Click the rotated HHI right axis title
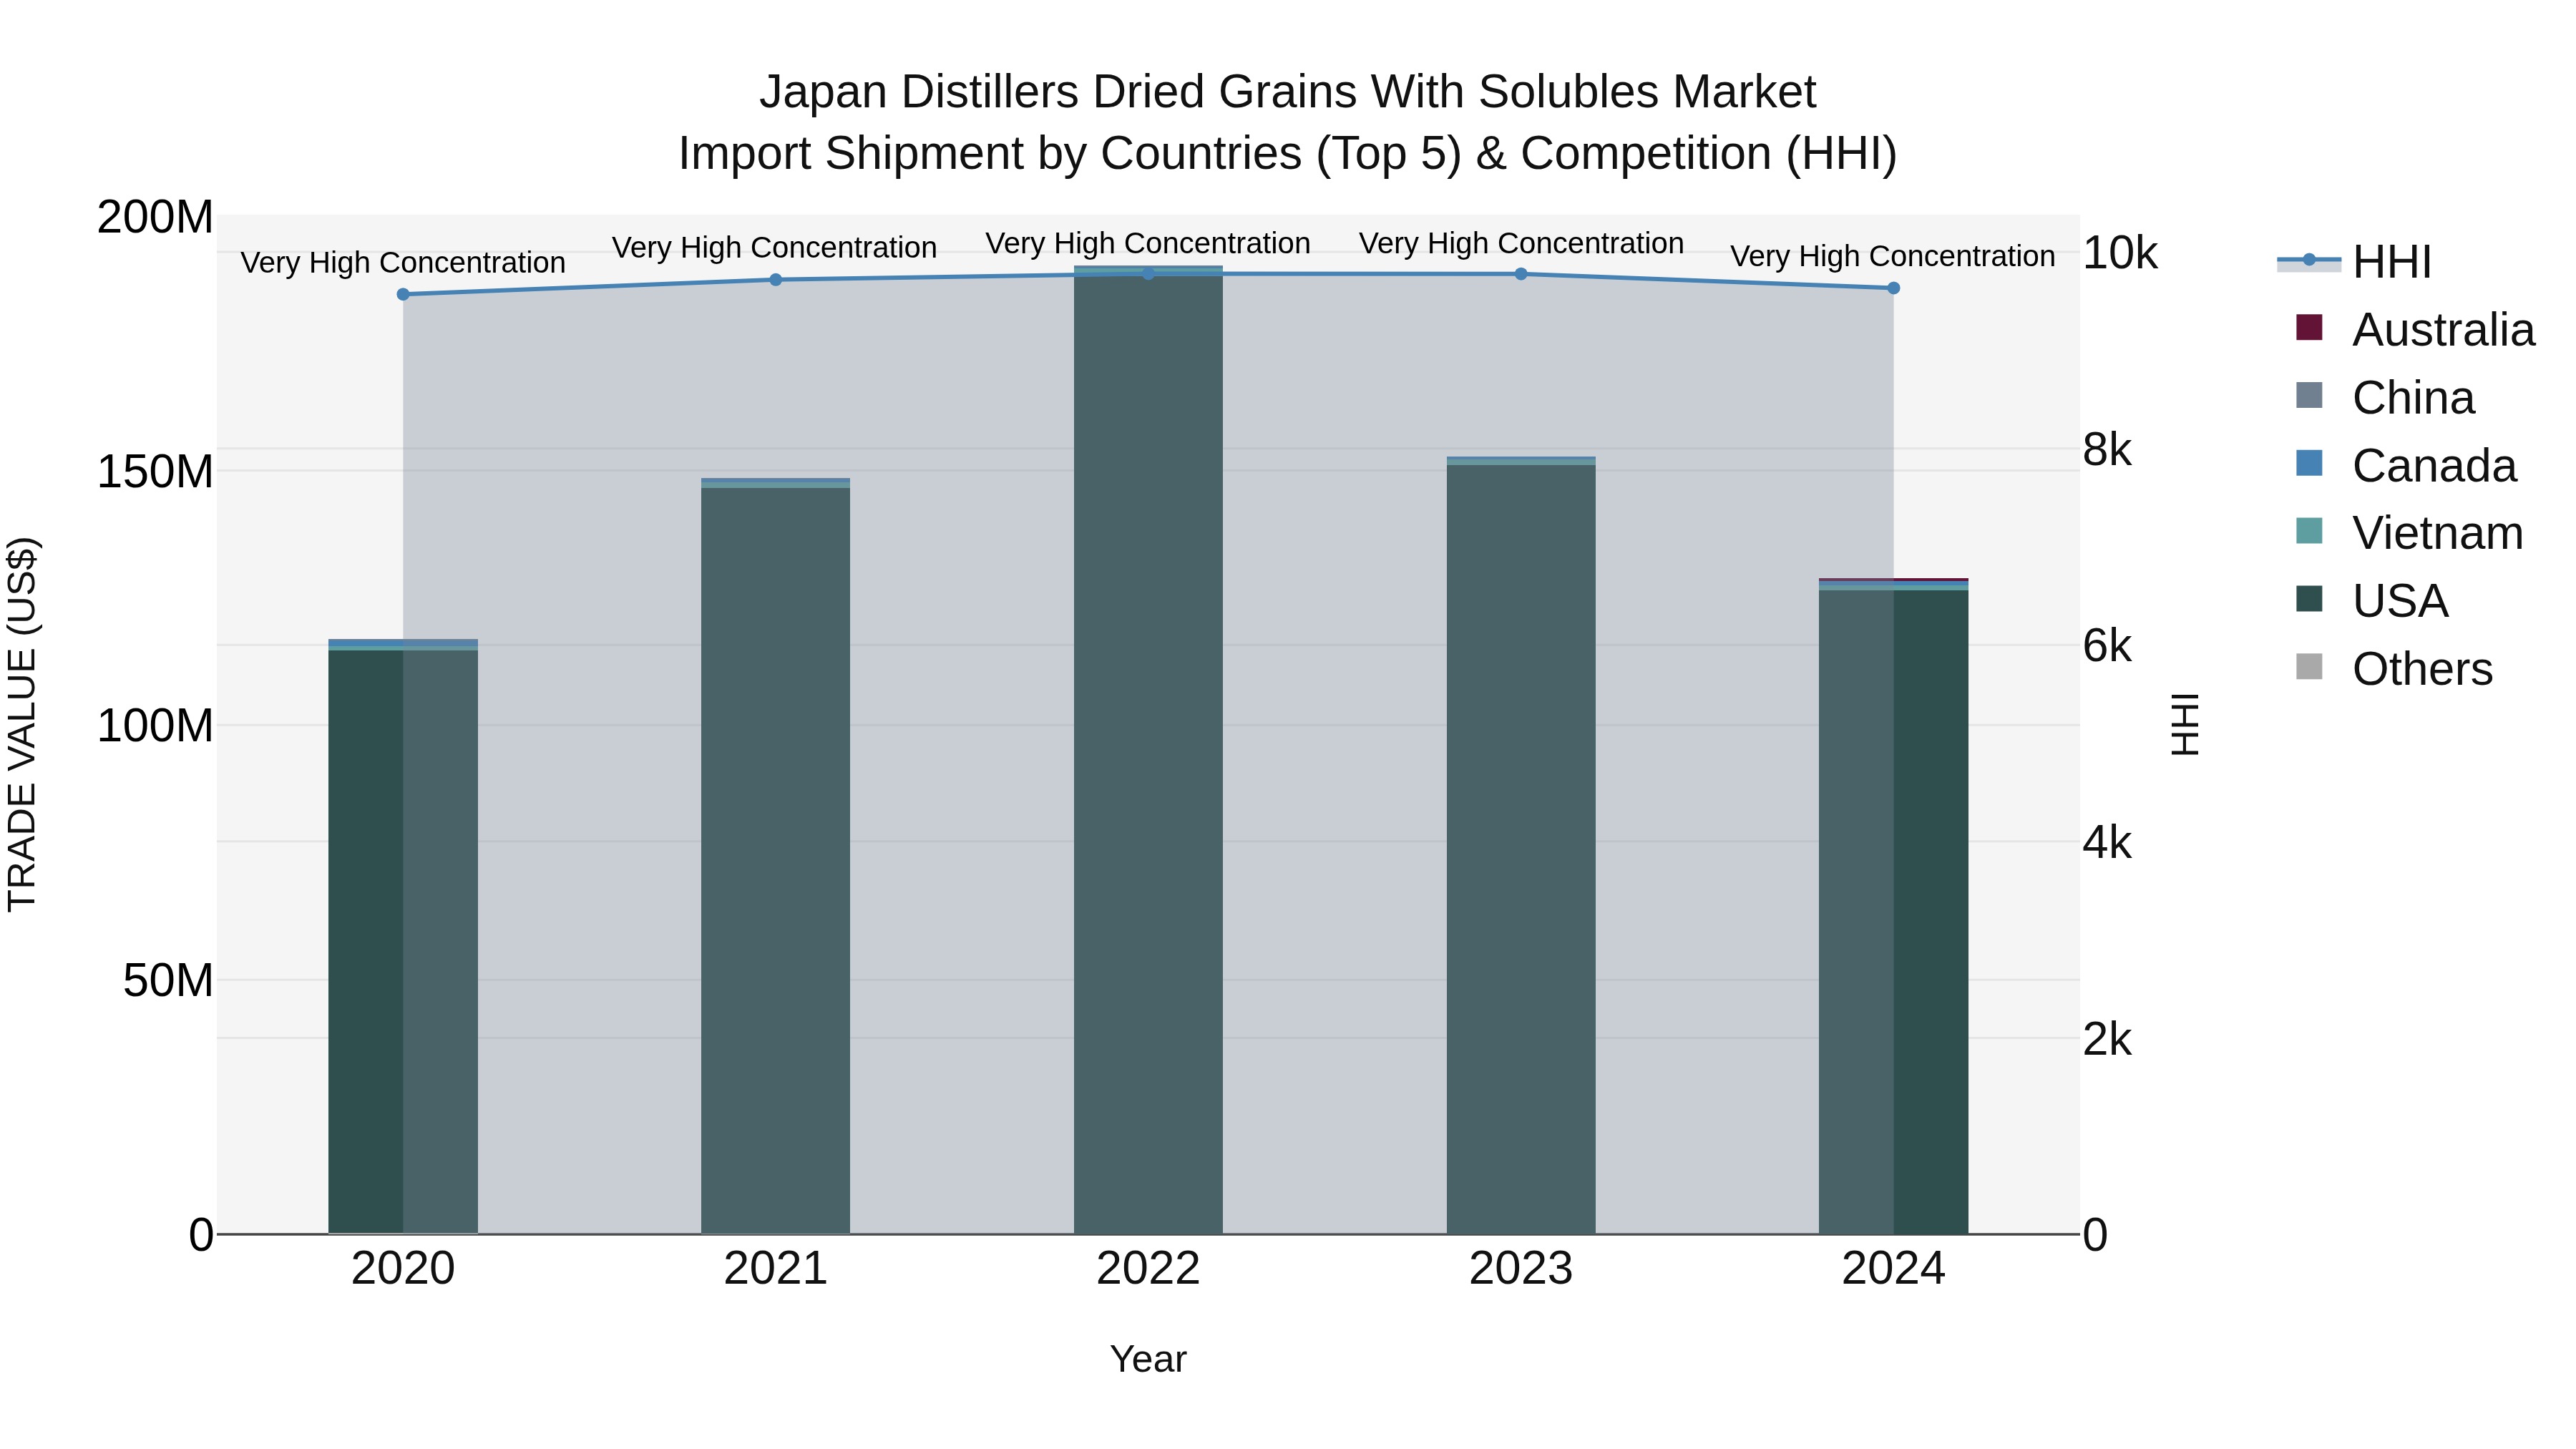Viewport: 2576px width, 1449px height. coord(2186,724)
